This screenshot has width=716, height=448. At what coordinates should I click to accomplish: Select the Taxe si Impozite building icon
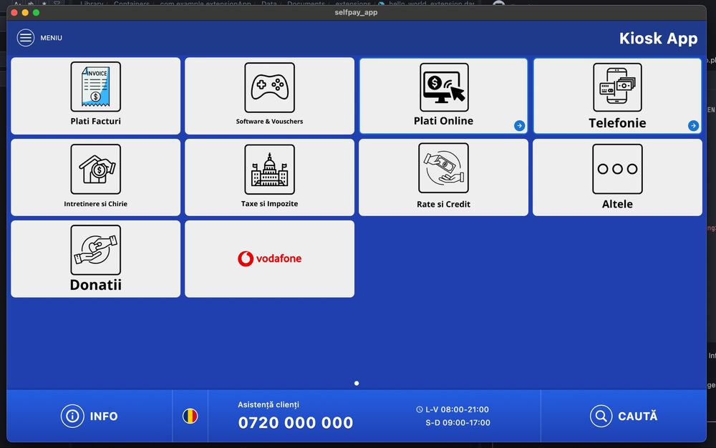pyautogui.click(x=269, y=170)
